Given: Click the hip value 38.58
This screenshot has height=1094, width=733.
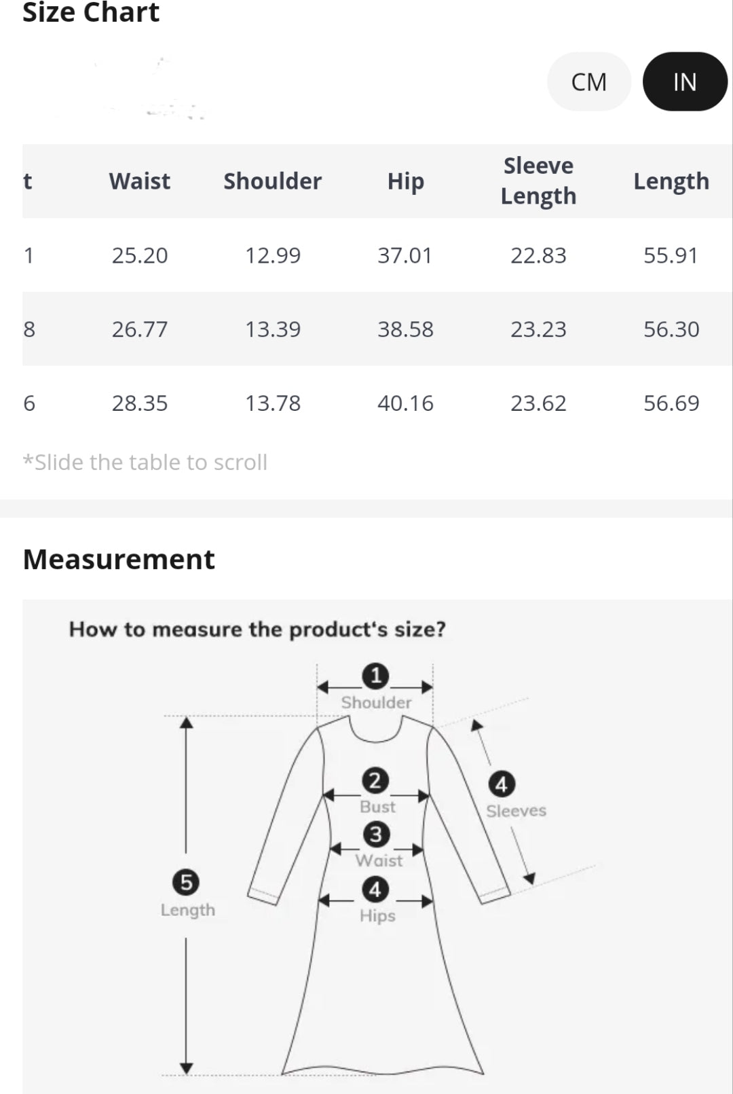Looking at the screenshot, I should point(405,329).
